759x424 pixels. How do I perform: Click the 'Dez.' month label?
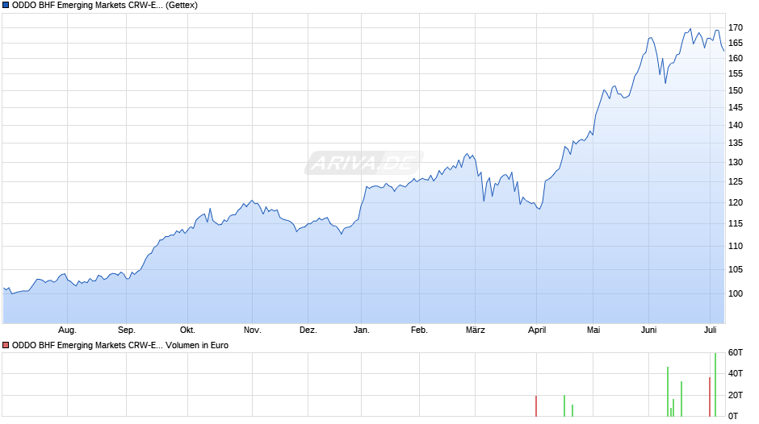click(x=308, y=330)
